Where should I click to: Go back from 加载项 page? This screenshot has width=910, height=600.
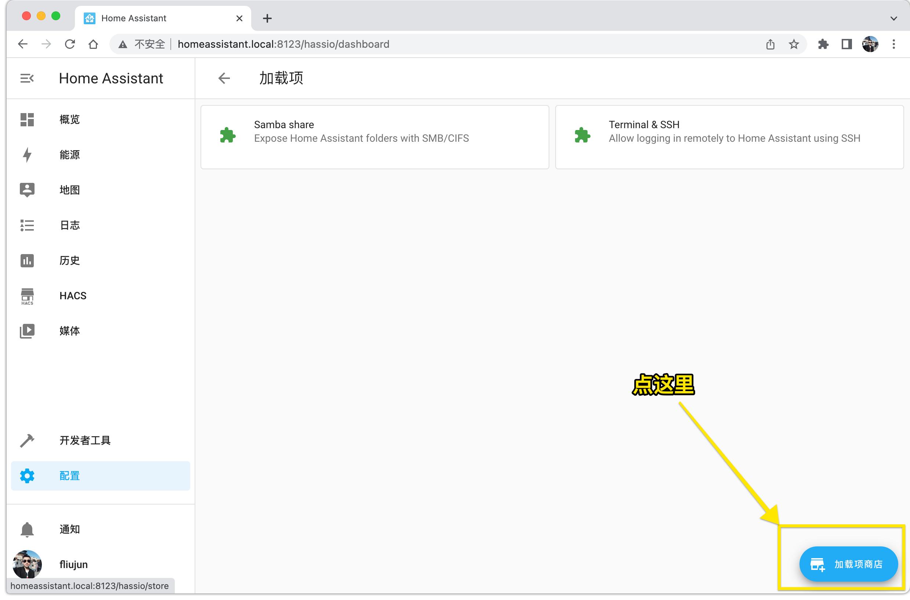(224, 79)
